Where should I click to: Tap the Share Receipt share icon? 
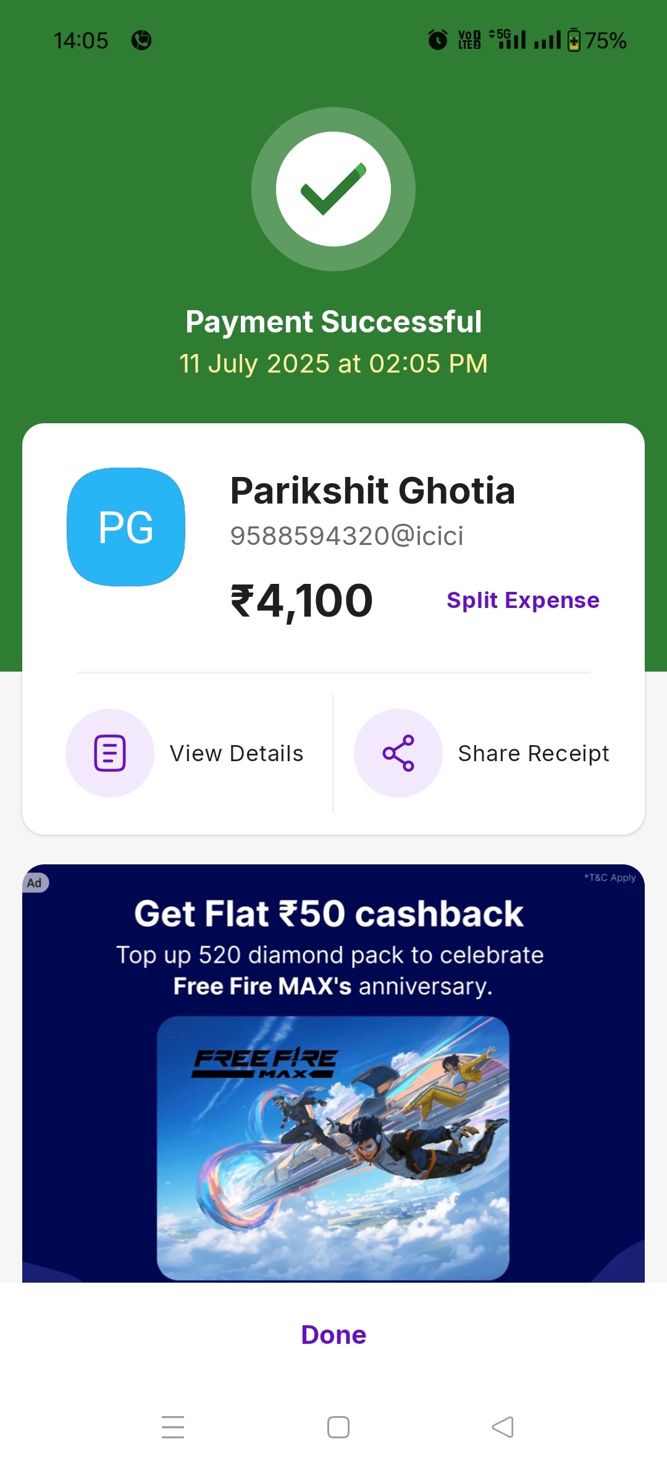coord(398,753)
